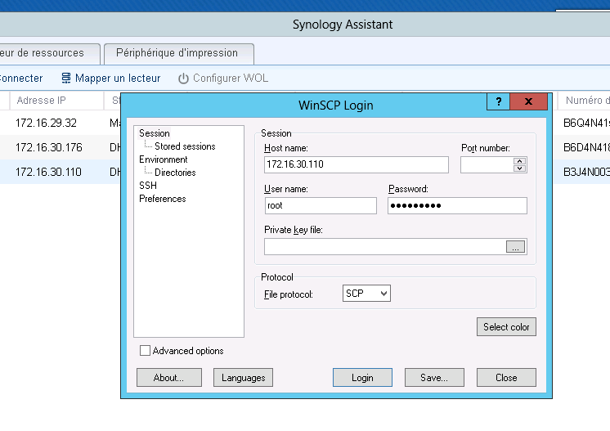Increase port number with up arrow

tap(519, 161)
